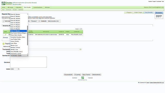Viewport: 165px width, 93px height.
Task: Click the Limpiar Campos button
Action: [138, 12]
